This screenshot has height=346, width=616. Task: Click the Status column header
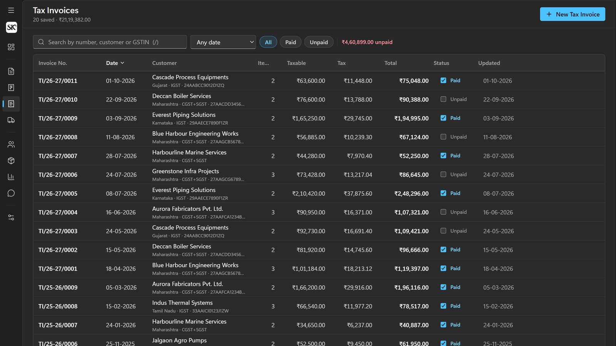441,63
